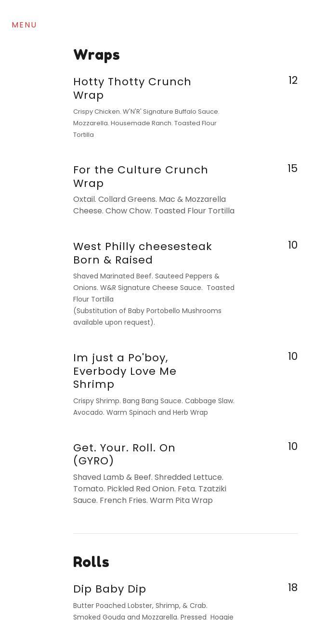
Task: Select West Philly cheesesteak Born & Raised
Action: click(142, 253)
